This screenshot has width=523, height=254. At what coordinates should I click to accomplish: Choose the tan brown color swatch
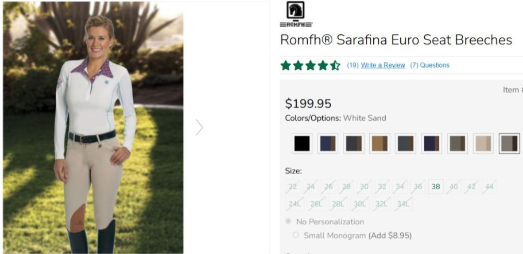tap(379, 143)
